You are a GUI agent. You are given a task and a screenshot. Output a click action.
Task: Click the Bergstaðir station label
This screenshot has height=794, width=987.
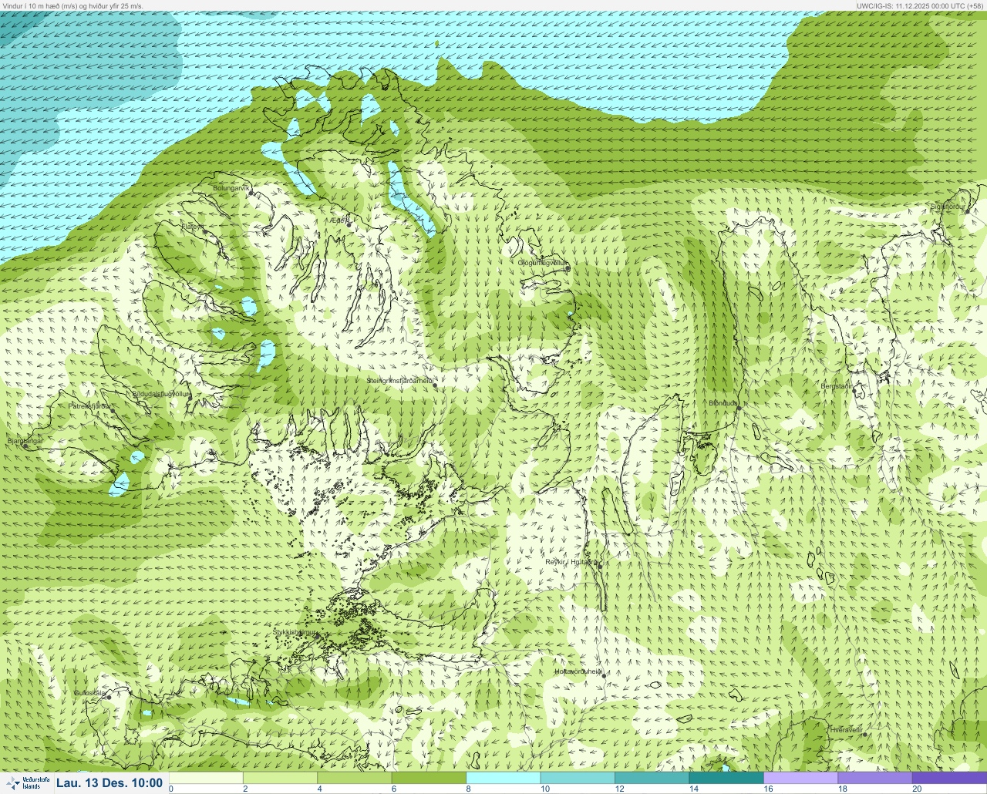coord(837,386)
